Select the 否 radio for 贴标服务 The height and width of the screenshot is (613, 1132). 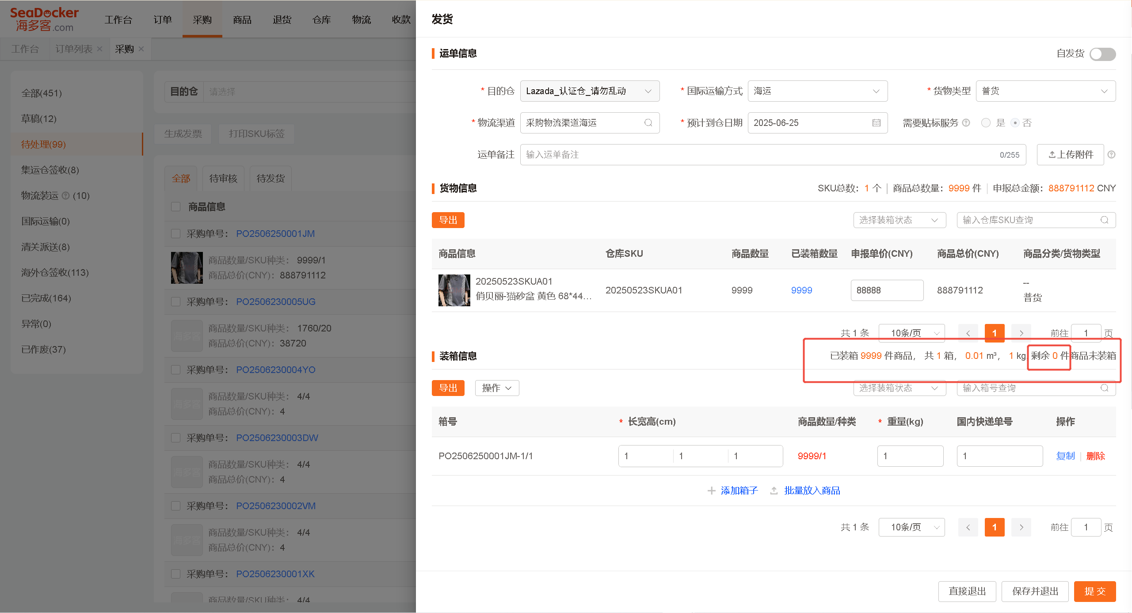click(1015, 123)
